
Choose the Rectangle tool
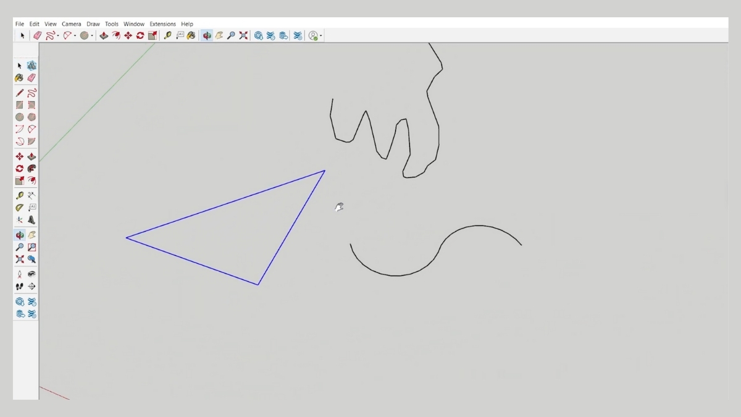pyautogui.click(x=19, y=104)
